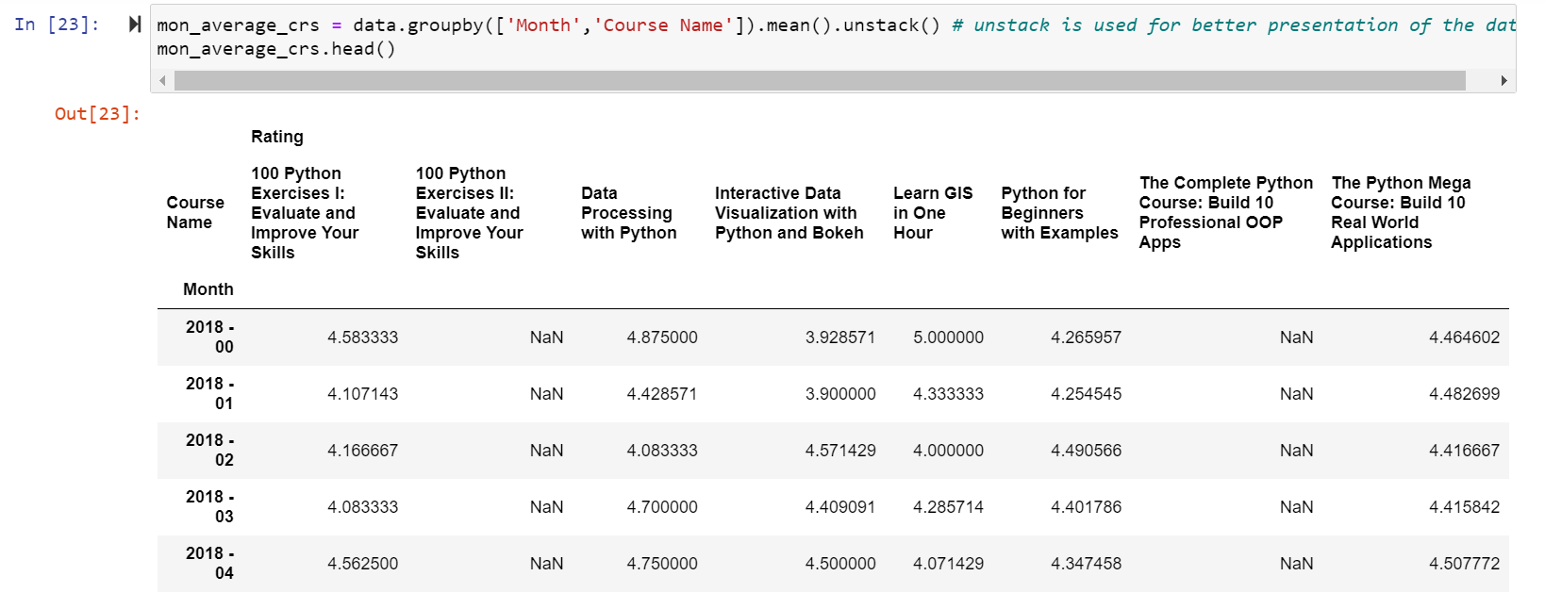Click the value 4.285714
This screenshot has height=609, width=1545.
(948, 507)
